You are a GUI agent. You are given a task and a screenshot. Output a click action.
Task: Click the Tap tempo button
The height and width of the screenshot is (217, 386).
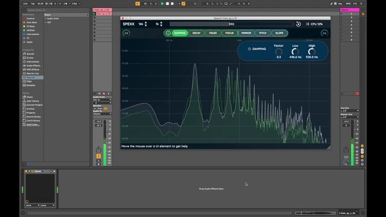33,4
